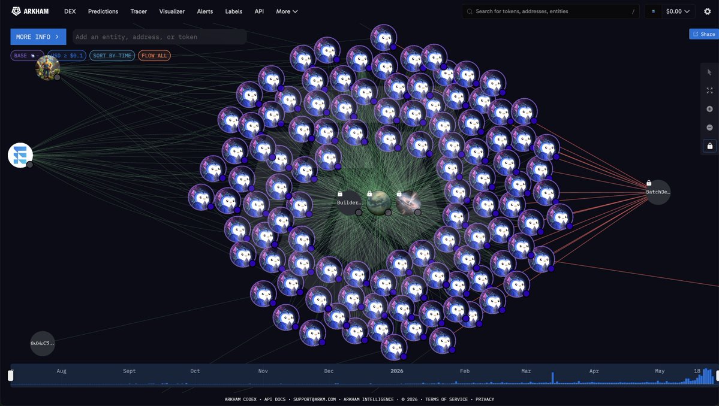This screenshot has height=406, width=719.
Task: Select the Builder... node in the cluster center
Action: [x=349, y=203]
